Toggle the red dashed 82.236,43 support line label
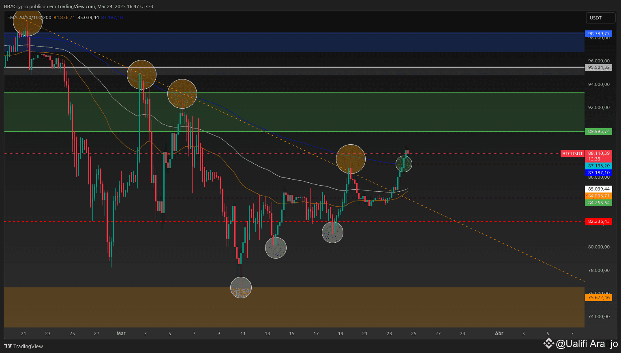This screenshot has width=621, height=353. (598, 221)
